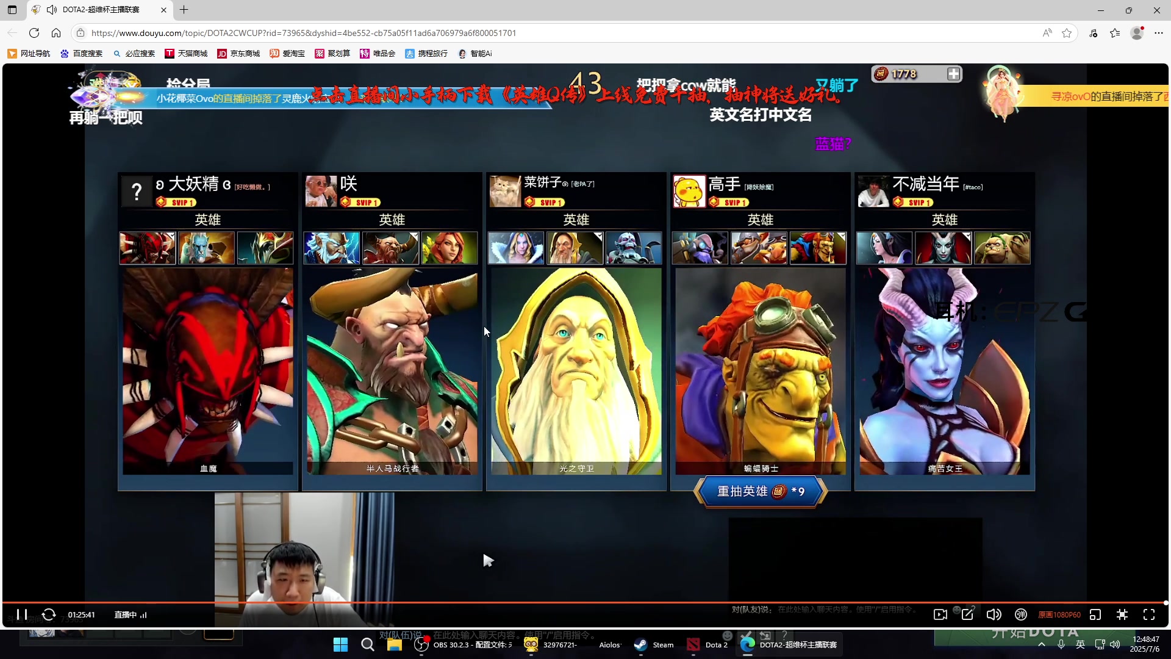Open the 天猫商城 bookmark

[x=186, y=54]
